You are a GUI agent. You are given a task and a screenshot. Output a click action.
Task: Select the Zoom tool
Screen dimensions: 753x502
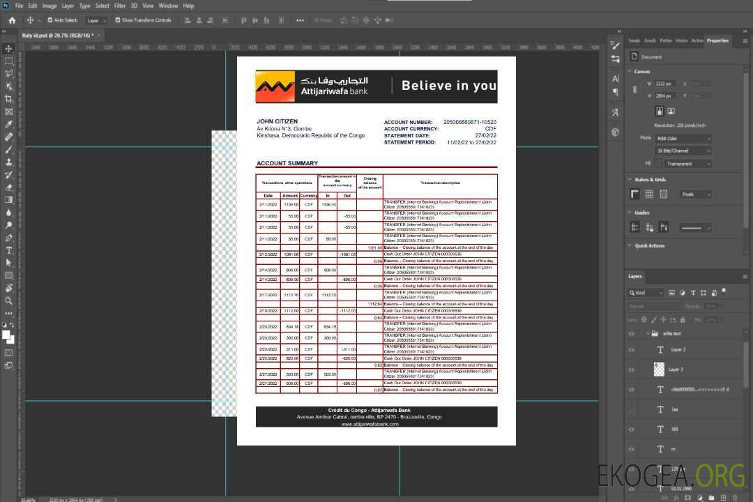tap(8, 301)
